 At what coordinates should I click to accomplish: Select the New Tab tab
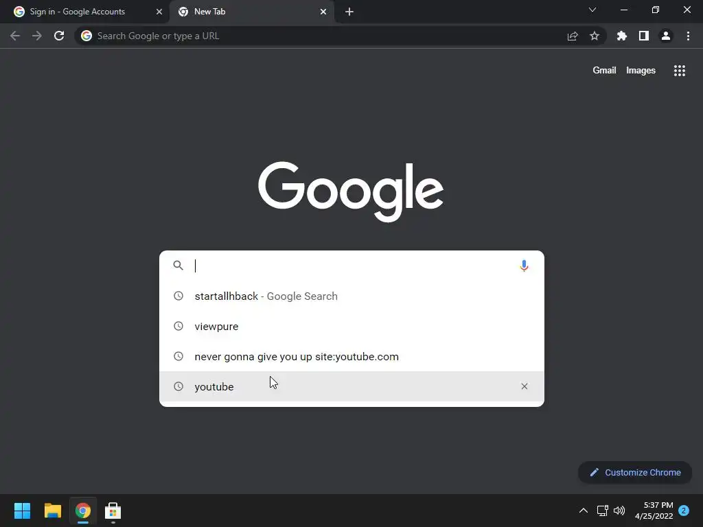coord(251,12)
